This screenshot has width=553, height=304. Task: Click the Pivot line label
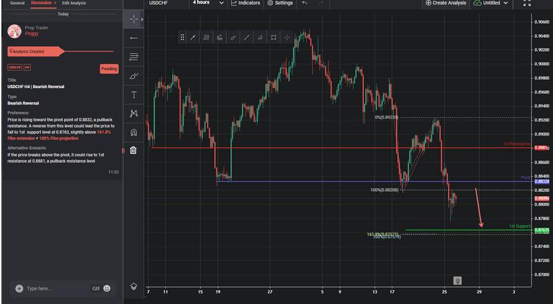point(525,177)
